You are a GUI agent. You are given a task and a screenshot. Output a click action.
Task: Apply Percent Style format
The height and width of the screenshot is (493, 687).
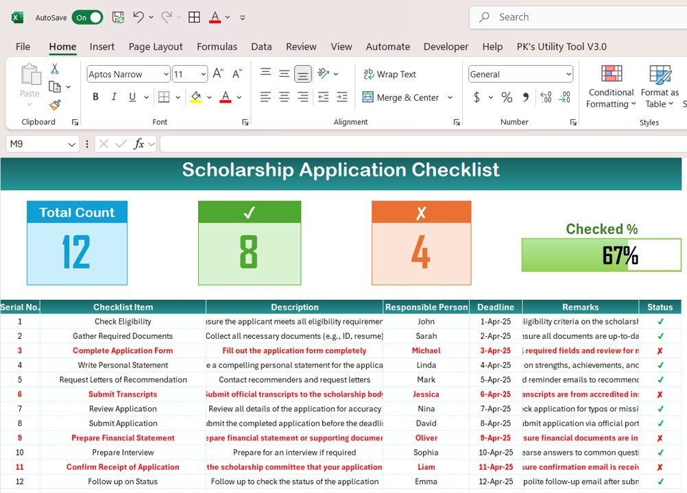click(507, 97)
